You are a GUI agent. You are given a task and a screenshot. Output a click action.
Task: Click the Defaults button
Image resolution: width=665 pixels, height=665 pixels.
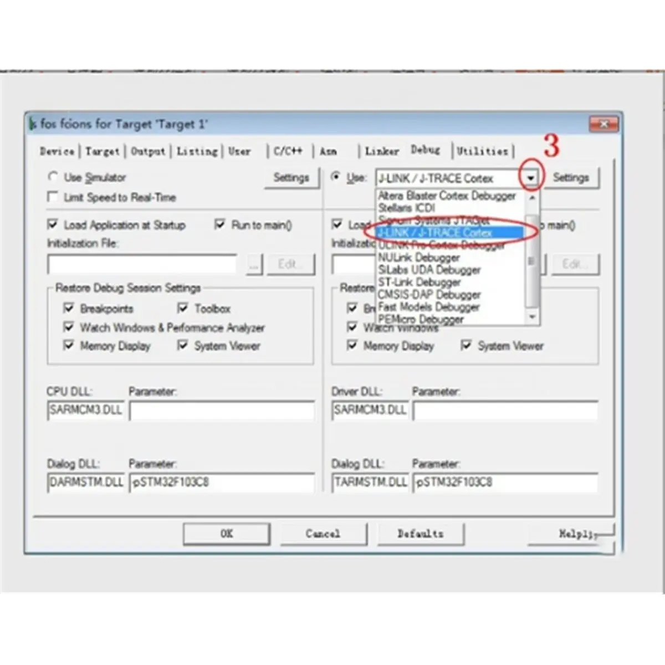click(x=420, y=533)
